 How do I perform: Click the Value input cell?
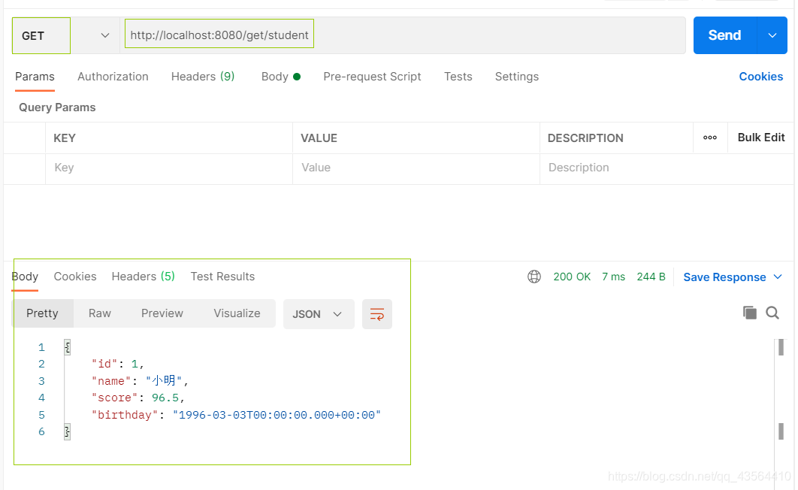pos(416,168)
